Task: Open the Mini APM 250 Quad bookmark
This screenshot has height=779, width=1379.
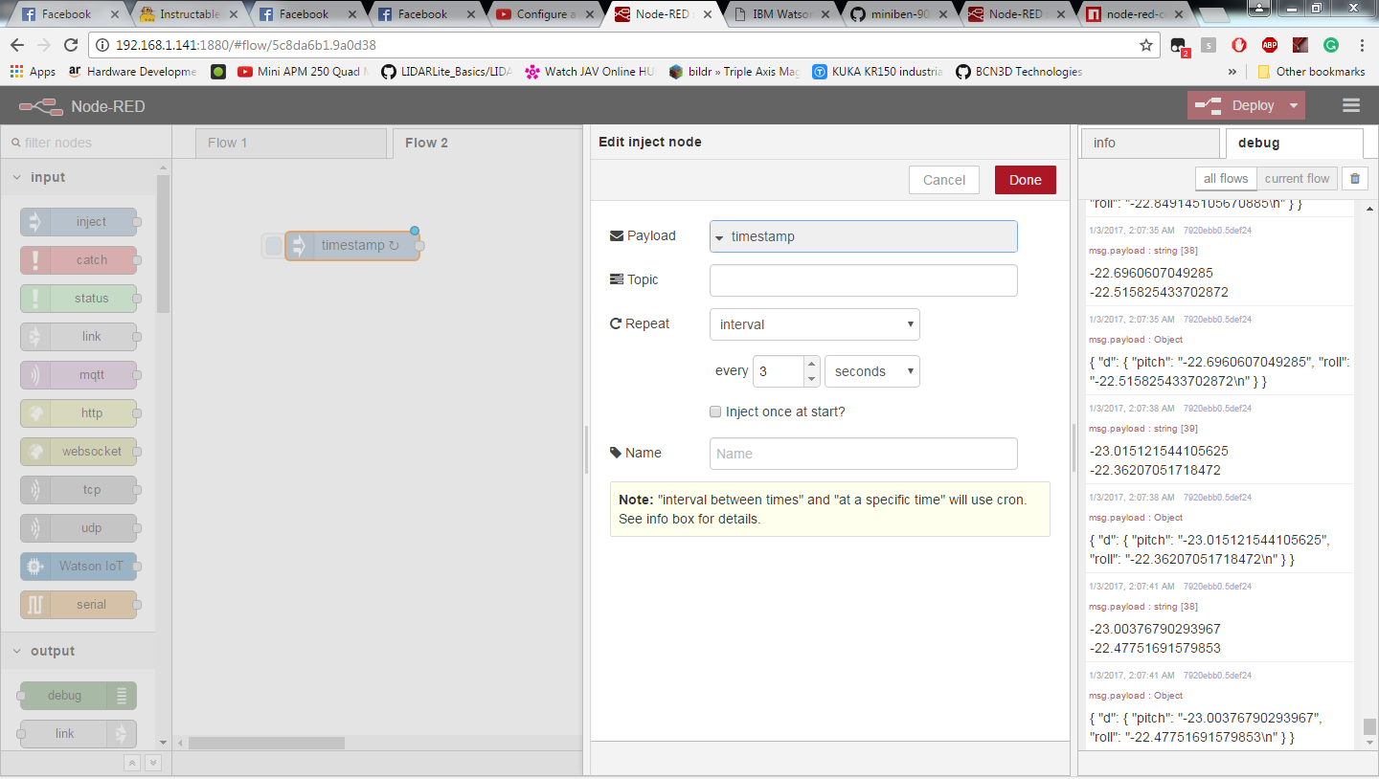Action: 303,72
